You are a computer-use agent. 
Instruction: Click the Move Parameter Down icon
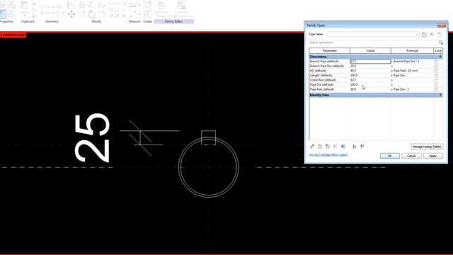pos(343,147)
